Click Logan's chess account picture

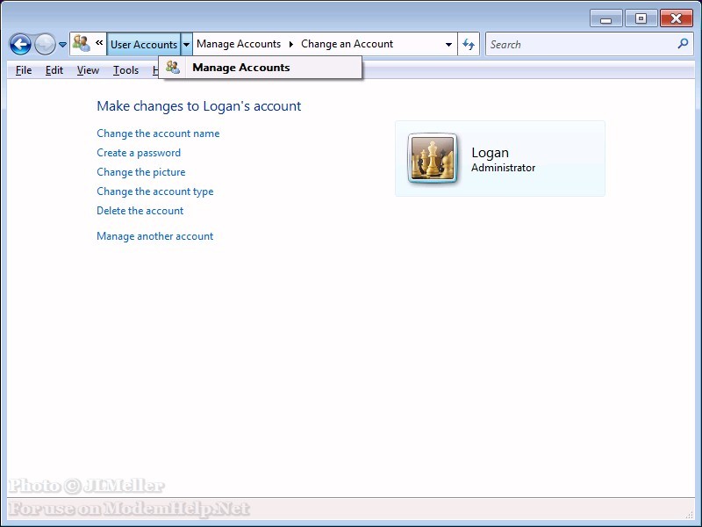[433, 158]
